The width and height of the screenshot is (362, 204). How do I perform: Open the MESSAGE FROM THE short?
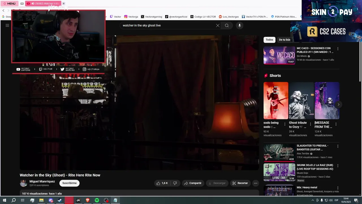tap(327, 101)
